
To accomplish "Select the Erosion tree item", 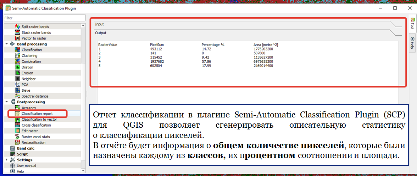I will 27,73.
